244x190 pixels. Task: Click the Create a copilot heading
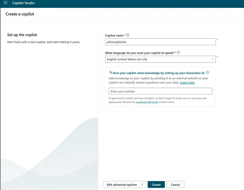tap(20, 14)
